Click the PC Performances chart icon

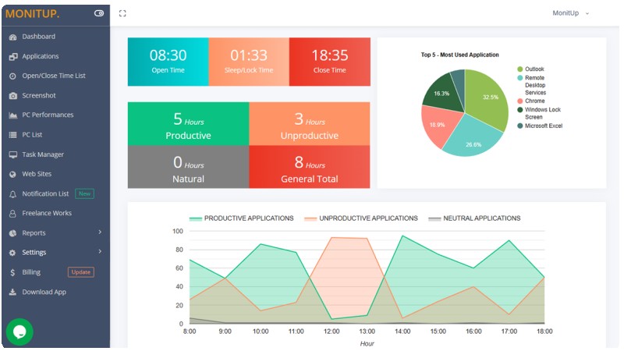(x=12, y=115)
